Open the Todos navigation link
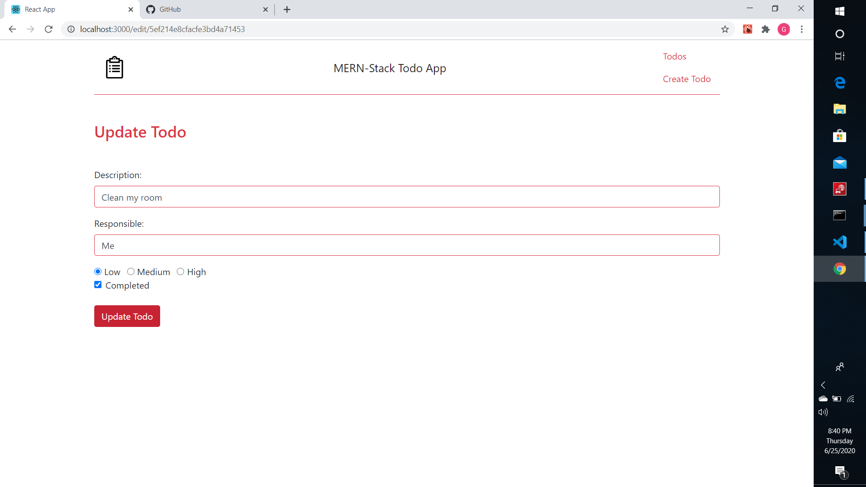 coord(674,56)
